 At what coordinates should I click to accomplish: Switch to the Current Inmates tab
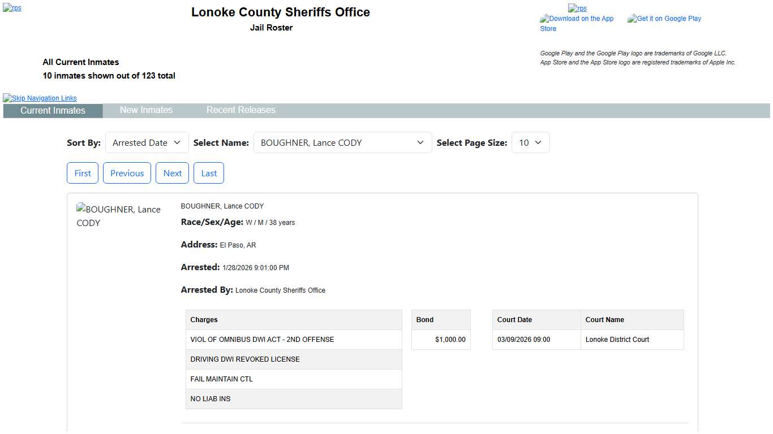pos(53,110)
